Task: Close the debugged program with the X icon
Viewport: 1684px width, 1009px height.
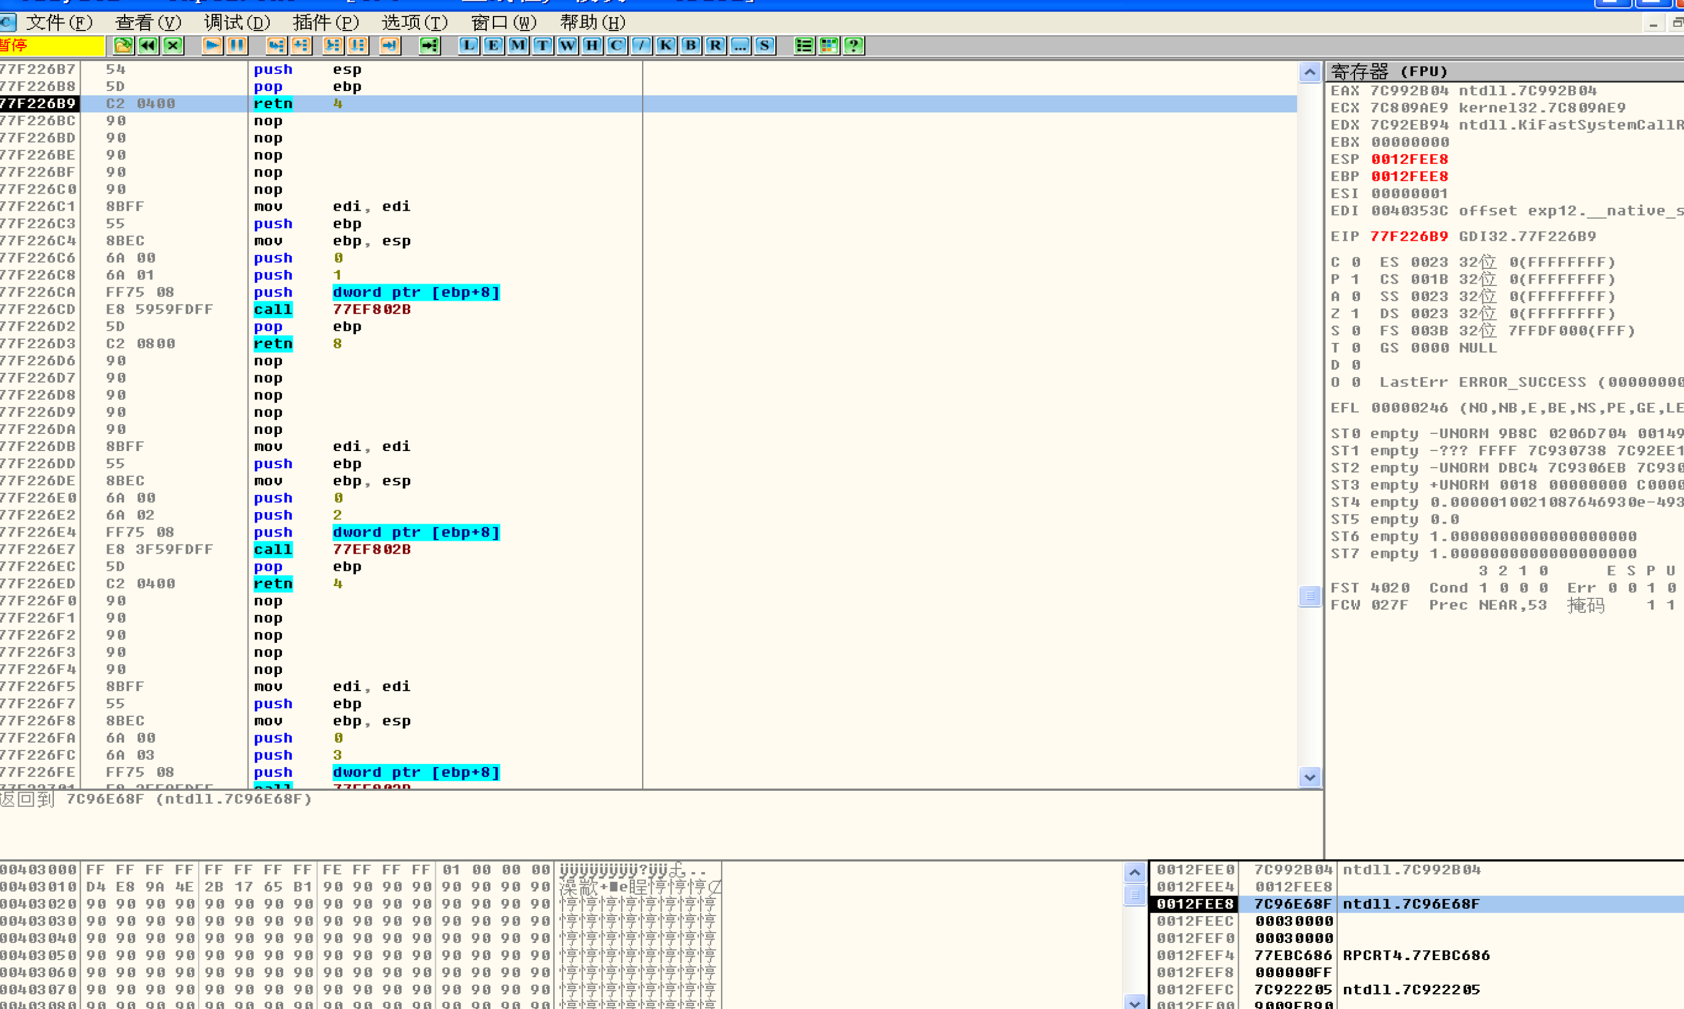Action: point(174,46)
